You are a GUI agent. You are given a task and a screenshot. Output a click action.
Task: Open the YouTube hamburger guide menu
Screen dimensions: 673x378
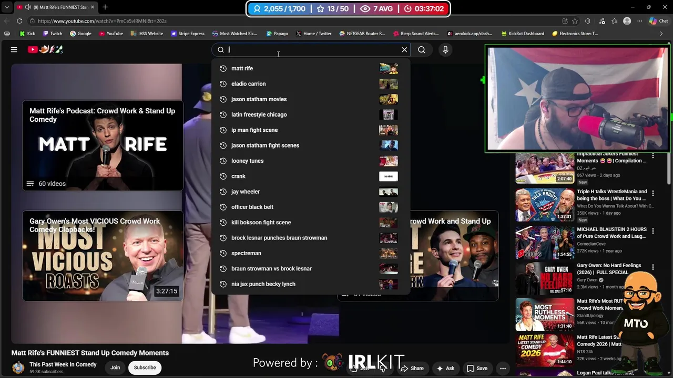pyautogui.click(x=14, y=49)
